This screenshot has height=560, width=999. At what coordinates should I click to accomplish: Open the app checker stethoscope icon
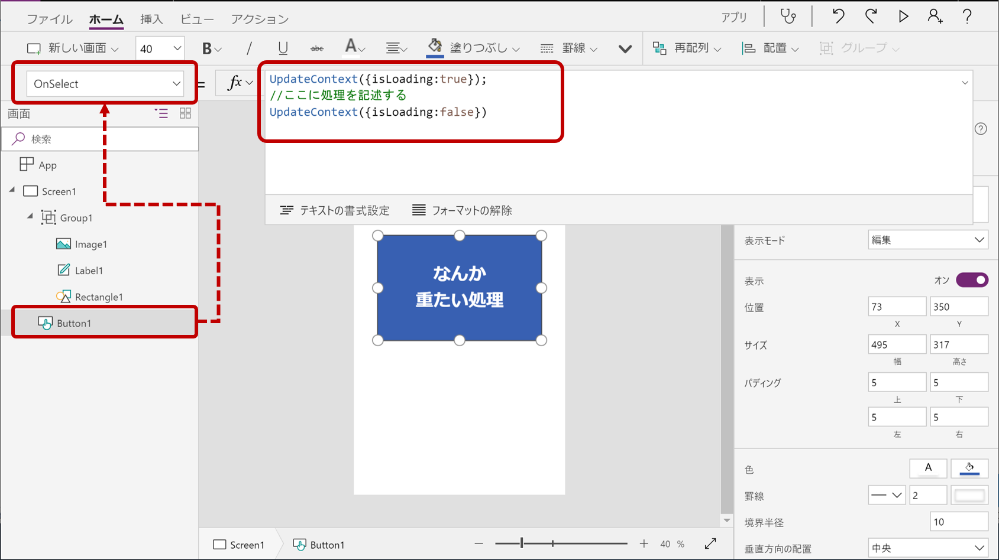tap(788, 17)
